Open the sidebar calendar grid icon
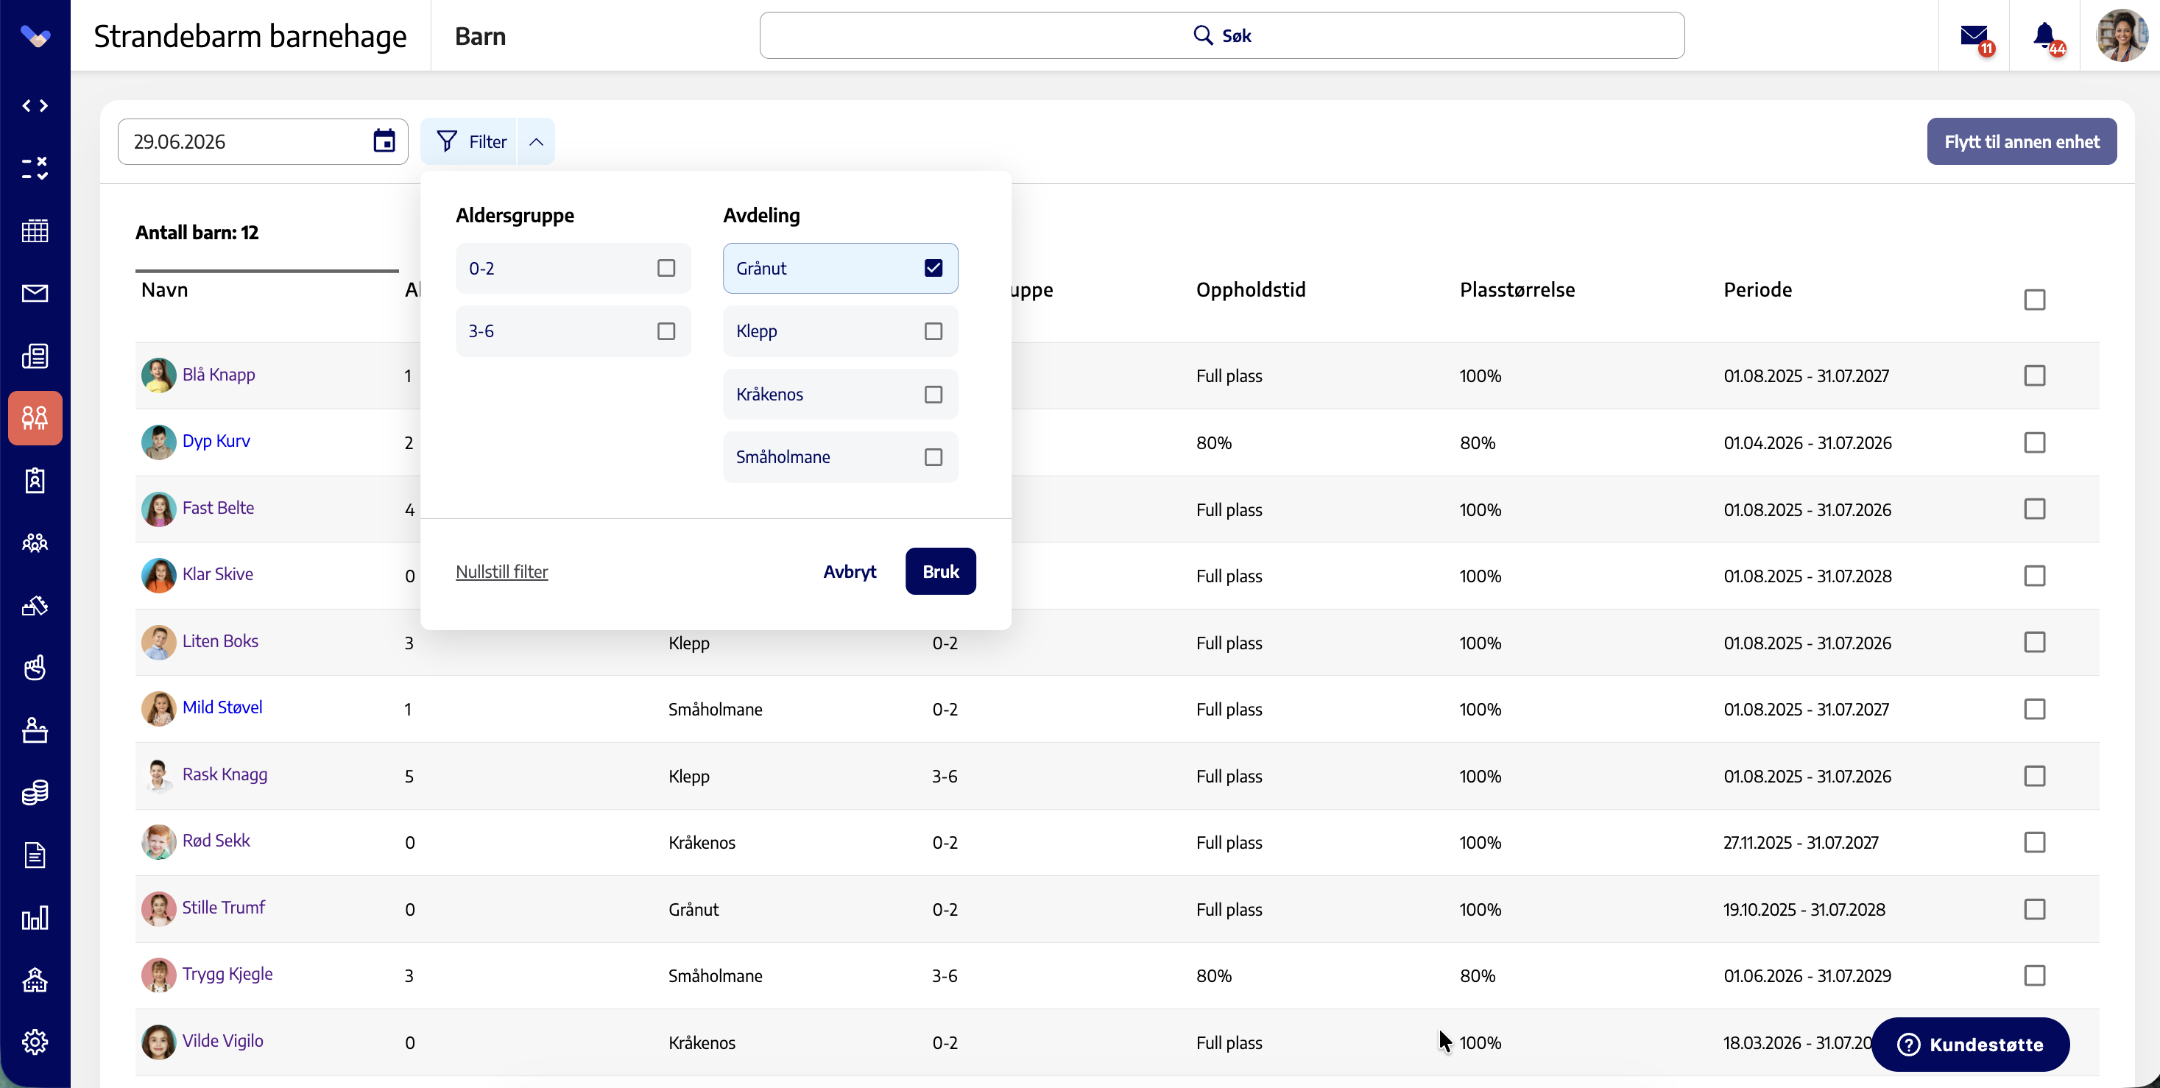 pos(35,230)
